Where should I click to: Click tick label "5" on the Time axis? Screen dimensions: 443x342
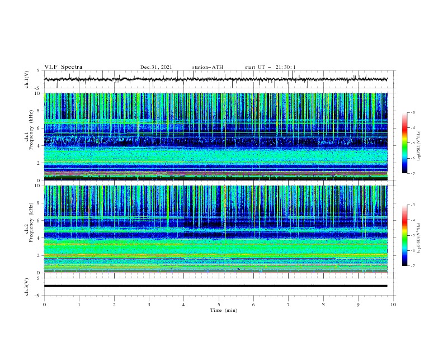tap(219, 305)
